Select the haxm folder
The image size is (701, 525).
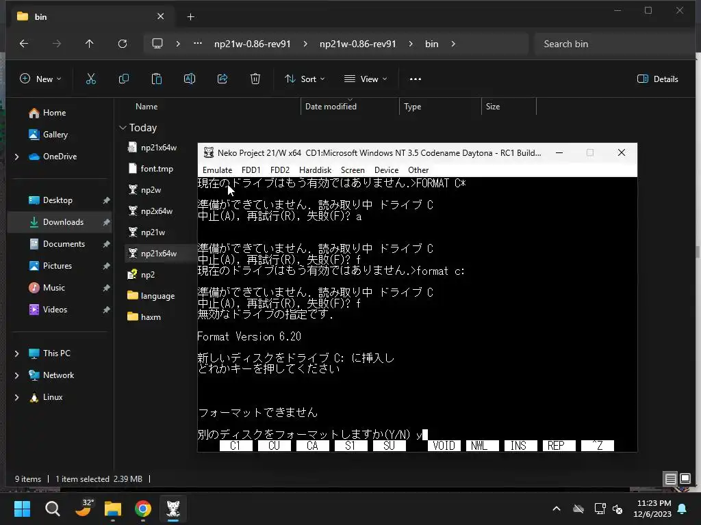coord(144,317)
